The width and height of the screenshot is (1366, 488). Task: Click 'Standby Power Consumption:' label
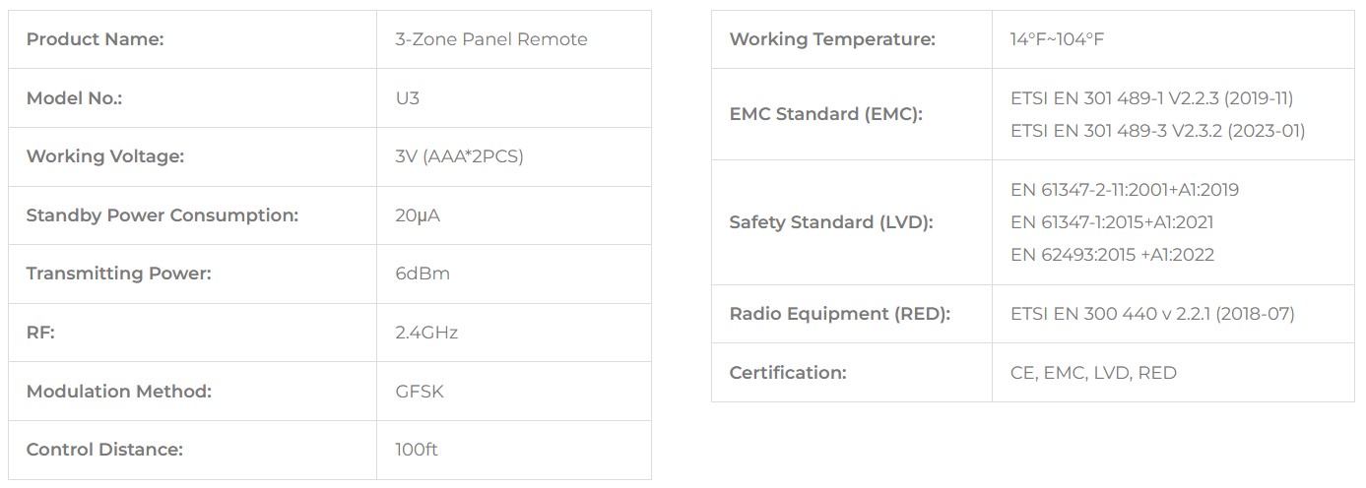[x=162, y=215]
